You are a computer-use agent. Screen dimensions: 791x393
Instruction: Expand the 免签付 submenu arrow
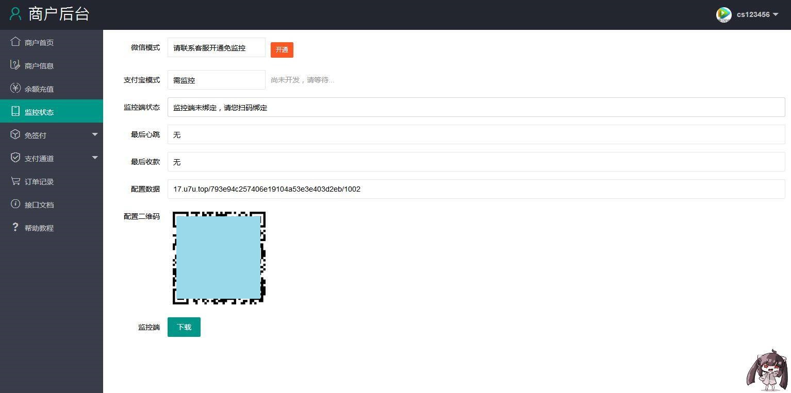coord(95,134)
